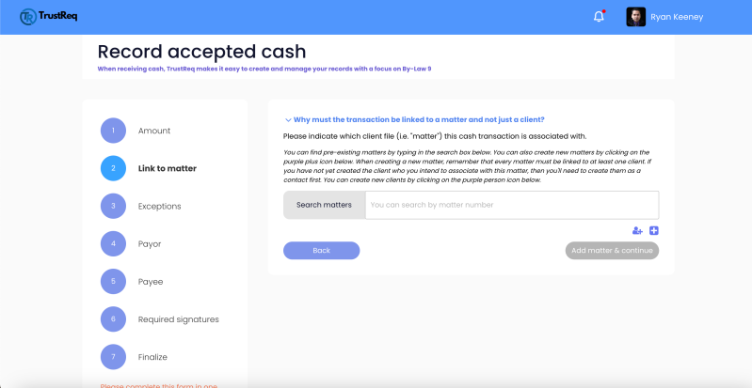Click Add matter & continue button
The height and width of the screenshot is (388, 752).
coord(612,251)
